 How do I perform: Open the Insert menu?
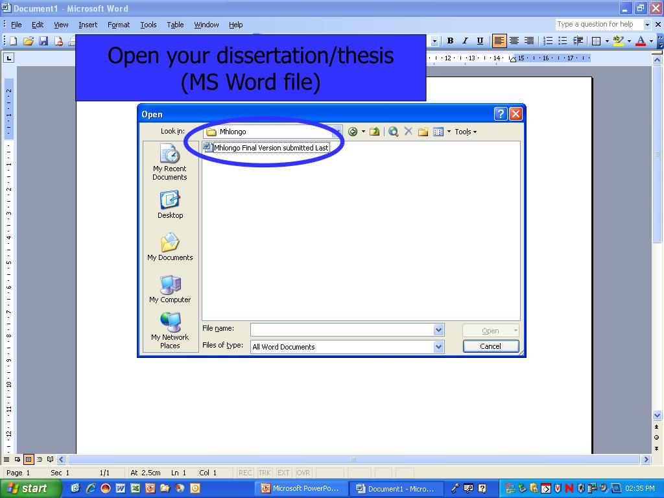pos(88,25)
